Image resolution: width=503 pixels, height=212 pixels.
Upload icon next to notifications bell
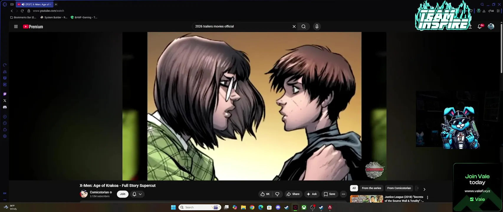point(471,26)
